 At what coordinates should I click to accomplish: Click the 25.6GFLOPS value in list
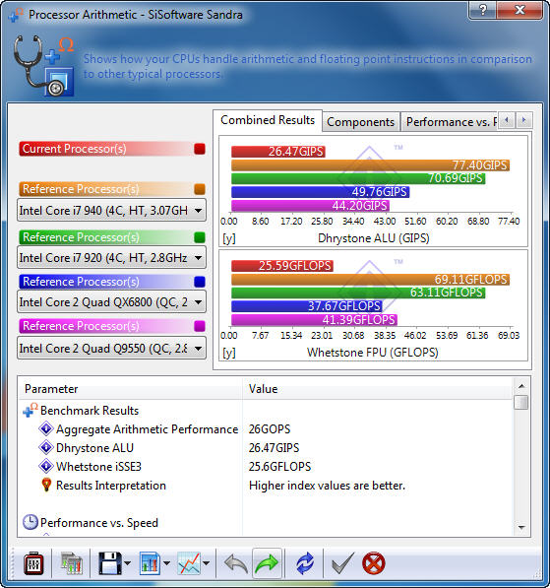[279, 467]
